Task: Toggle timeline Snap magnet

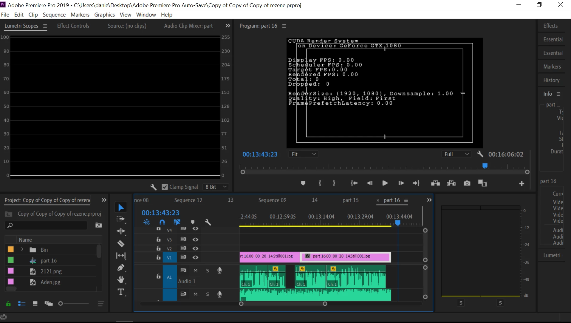Action: coord(162,222)
